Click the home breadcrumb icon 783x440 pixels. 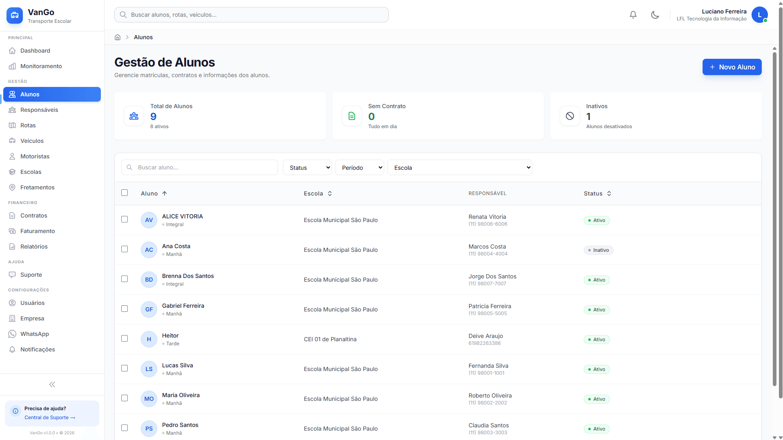pos(118,37)
